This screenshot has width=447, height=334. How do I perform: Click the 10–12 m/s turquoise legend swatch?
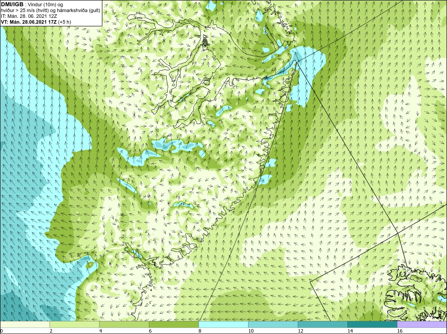point(273,325)
